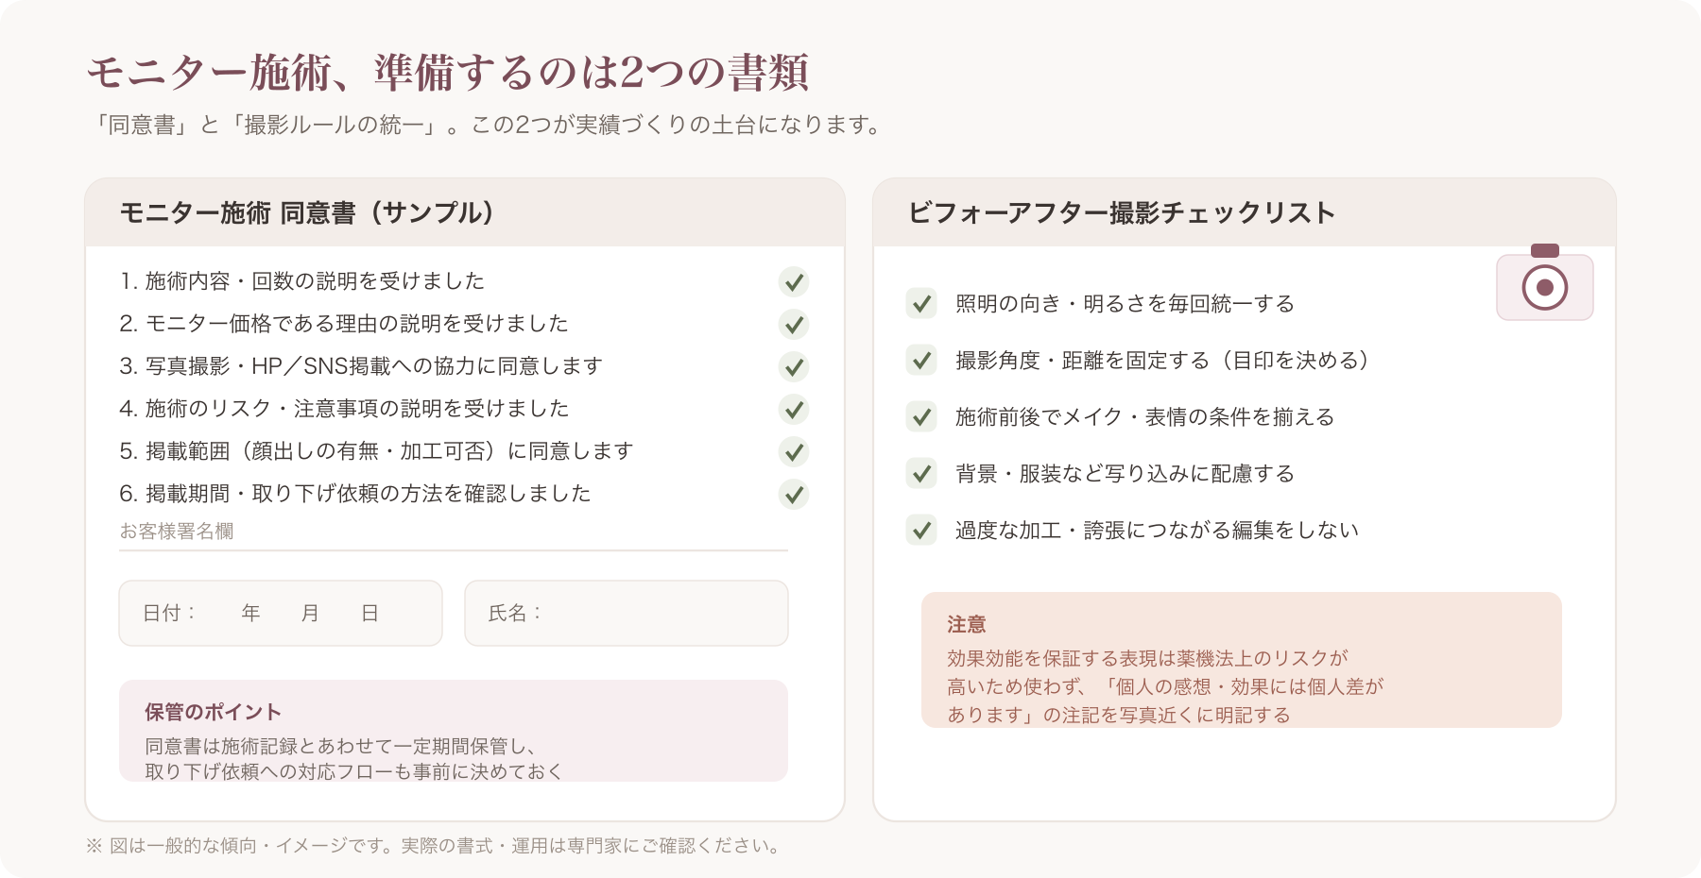This screenshot has height=878, width=1701.
Task: Click text 2. モニター価格である理由の説明を受けました
Action: [x=344, y=323]
